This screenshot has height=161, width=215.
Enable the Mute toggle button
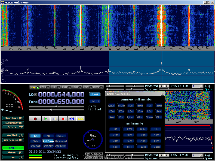pyautogui.click(x=36, y=141)
